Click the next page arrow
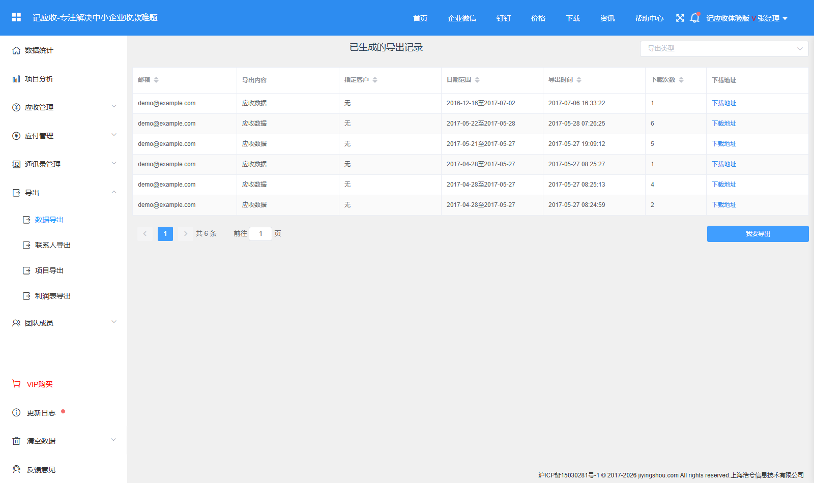Screen dimensions: 814x483 click(186, 234)
